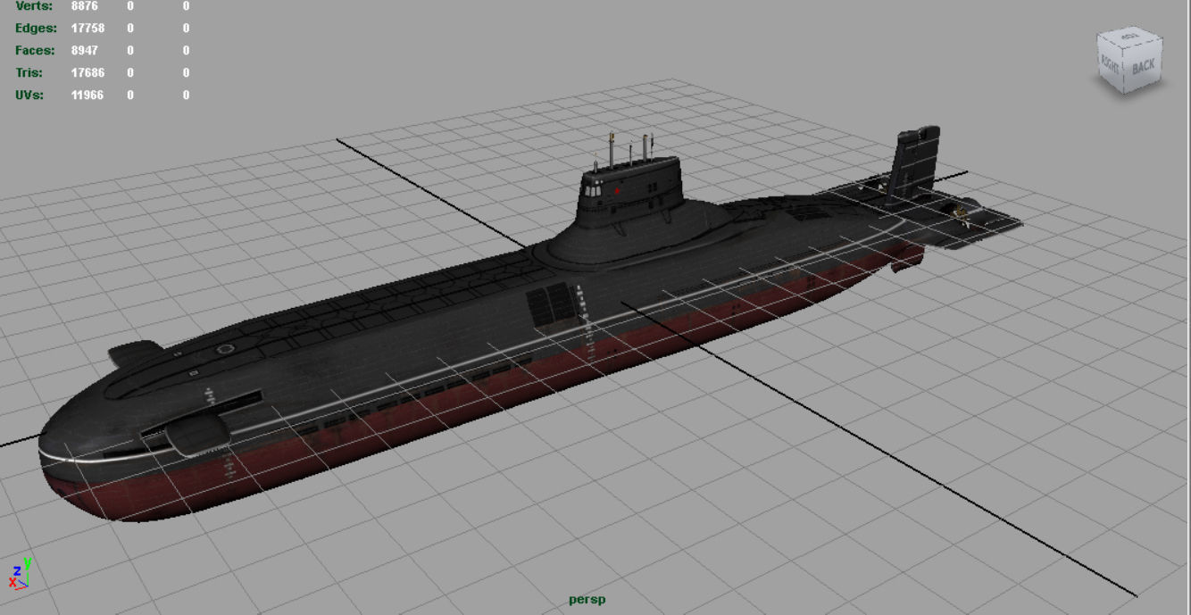Click the XYZ axis indicator icon
Viewport: 1191px width, 615px height.
pos(20,573)
